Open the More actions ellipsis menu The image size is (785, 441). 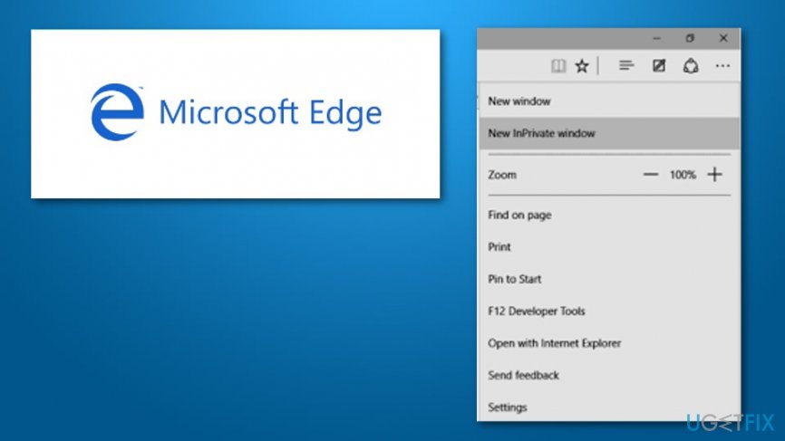point(722,65)
